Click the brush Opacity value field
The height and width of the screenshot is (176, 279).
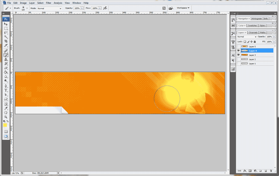tap(77, 8)
